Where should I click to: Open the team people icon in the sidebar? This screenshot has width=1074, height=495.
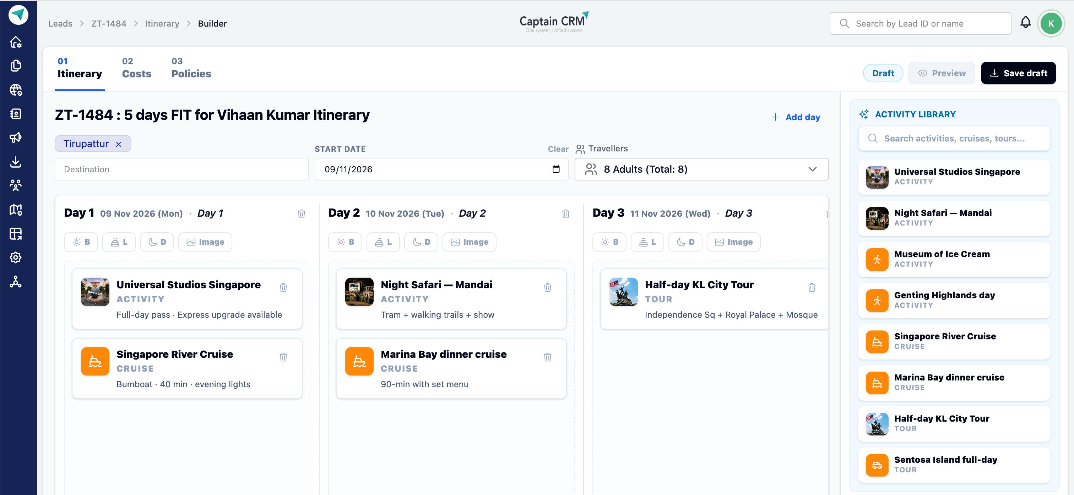click(16, 186)
